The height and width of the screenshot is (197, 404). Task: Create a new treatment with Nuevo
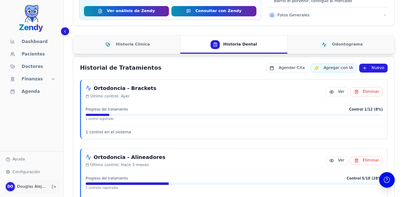tap(373, 68)
